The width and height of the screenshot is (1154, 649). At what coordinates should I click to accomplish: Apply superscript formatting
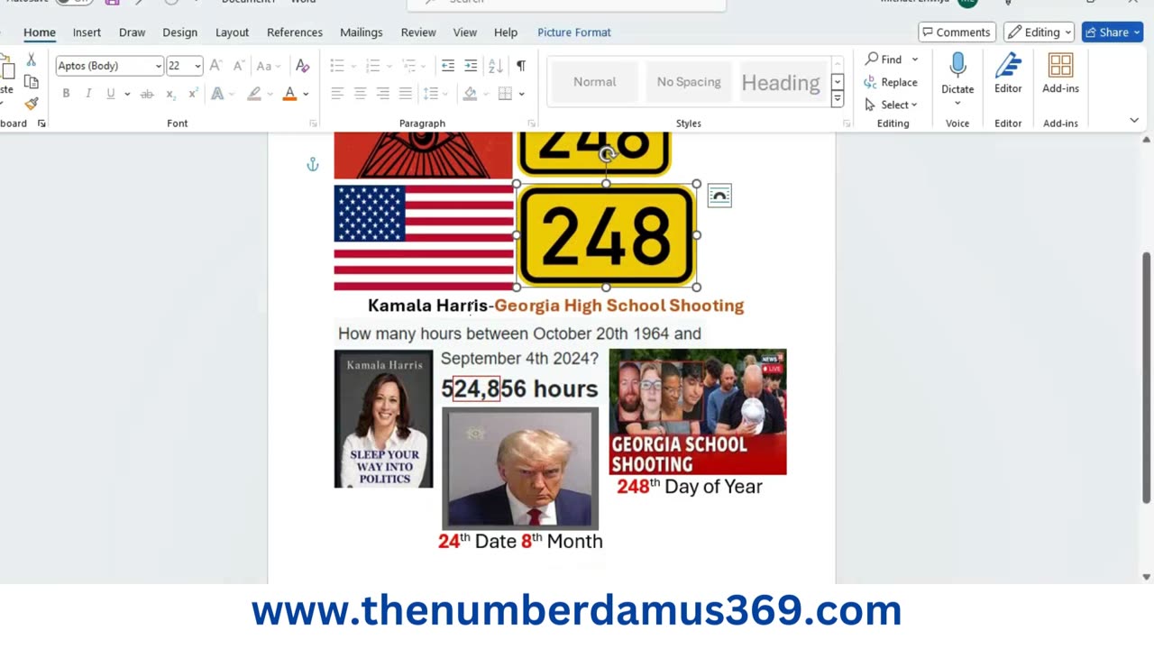click(193, 94)
